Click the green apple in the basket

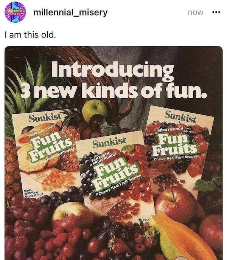(95, 110)
